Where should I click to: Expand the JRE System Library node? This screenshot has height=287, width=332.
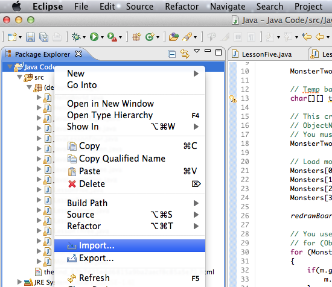click(19, 282)
